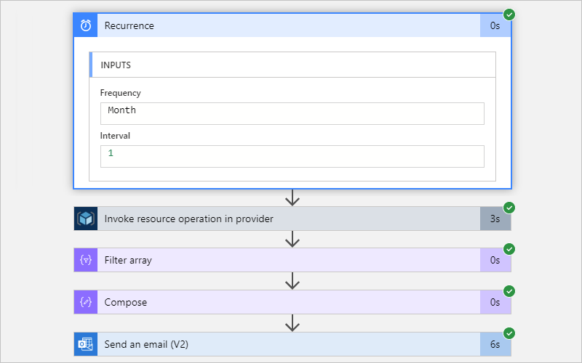582x363 pixels.
Task: Click green success checkmark on Invoke resource step
Action: coord(509,208)
